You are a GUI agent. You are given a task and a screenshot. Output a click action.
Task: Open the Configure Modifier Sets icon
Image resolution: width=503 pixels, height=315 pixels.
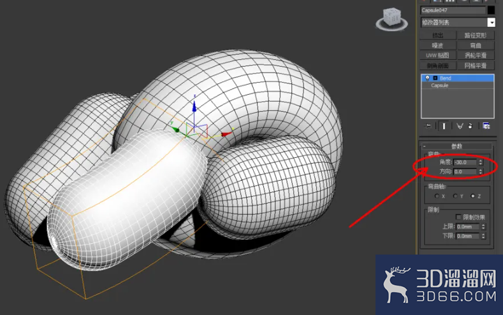(x=486, y=126)
